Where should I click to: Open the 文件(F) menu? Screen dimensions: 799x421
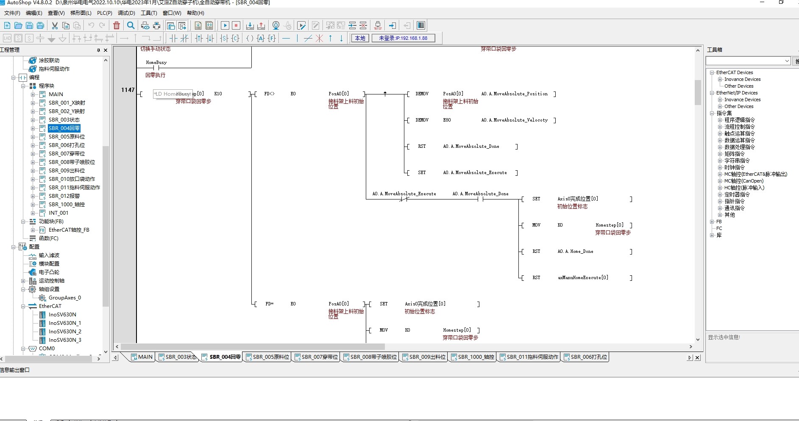pyautogui.click(x=12, y=13)
